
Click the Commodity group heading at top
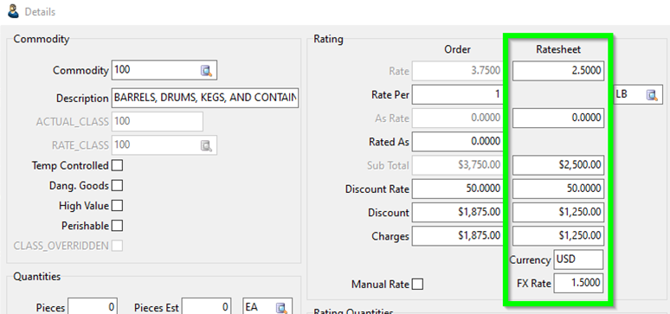coord(41,39)
